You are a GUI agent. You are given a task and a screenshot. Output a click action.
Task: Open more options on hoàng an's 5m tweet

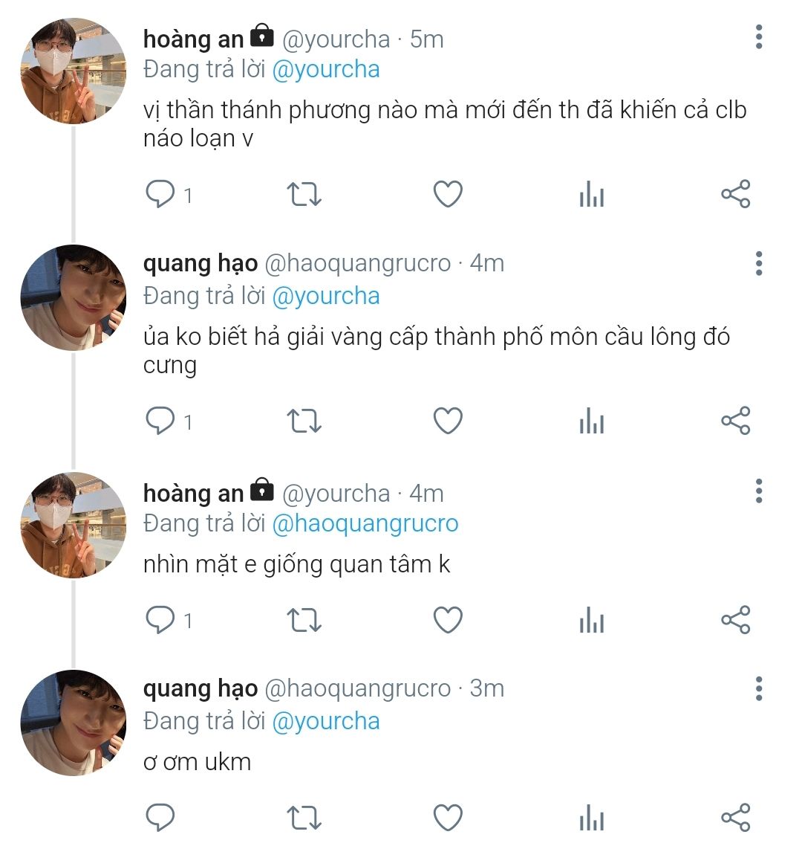pos(758,37)
